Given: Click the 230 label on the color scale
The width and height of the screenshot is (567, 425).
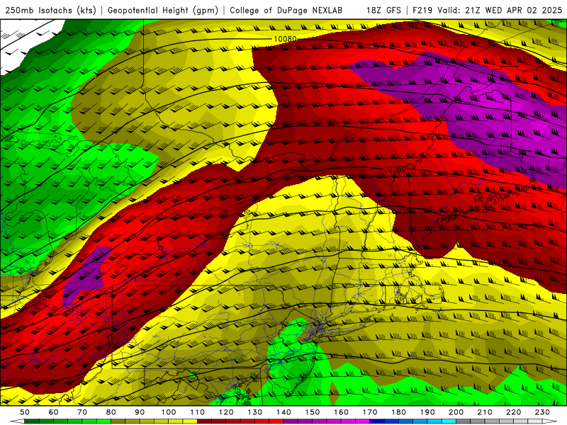Looking at the screenshot, I should (542, 412).
